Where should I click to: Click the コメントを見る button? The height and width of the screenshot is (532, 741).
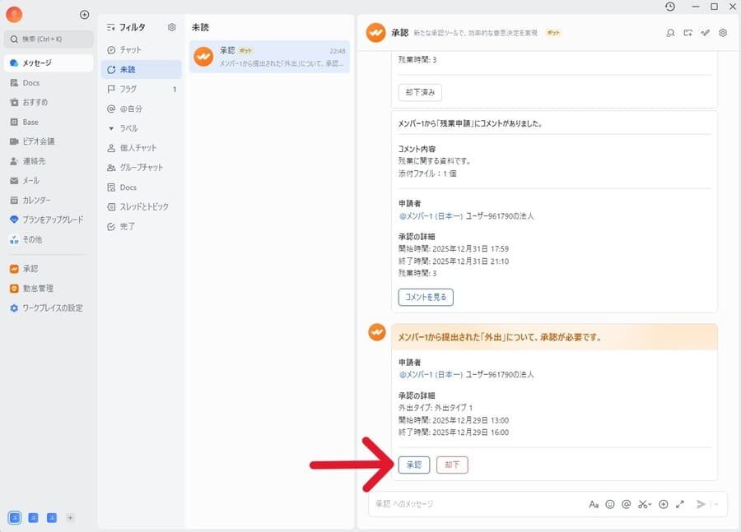pyautogui.click(x=425, y=297)
